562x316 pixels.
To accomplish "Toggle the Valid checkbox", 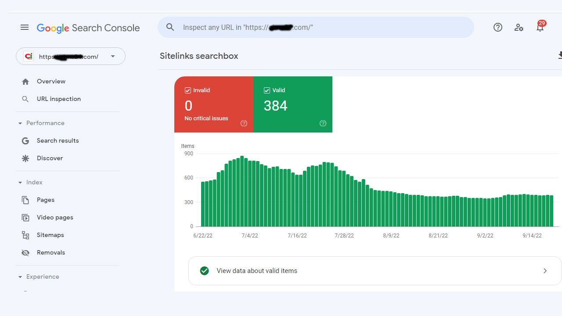I will coord(267,90).
